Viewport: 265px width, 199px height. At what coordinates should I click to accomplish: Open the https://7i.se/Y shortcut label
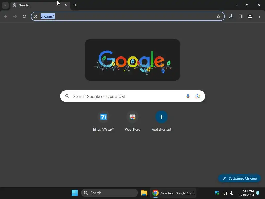click(104, 130)
